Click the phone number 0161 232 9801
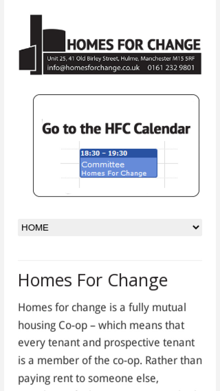The height and width of the screenshot is (391, 220). (171, 68)
